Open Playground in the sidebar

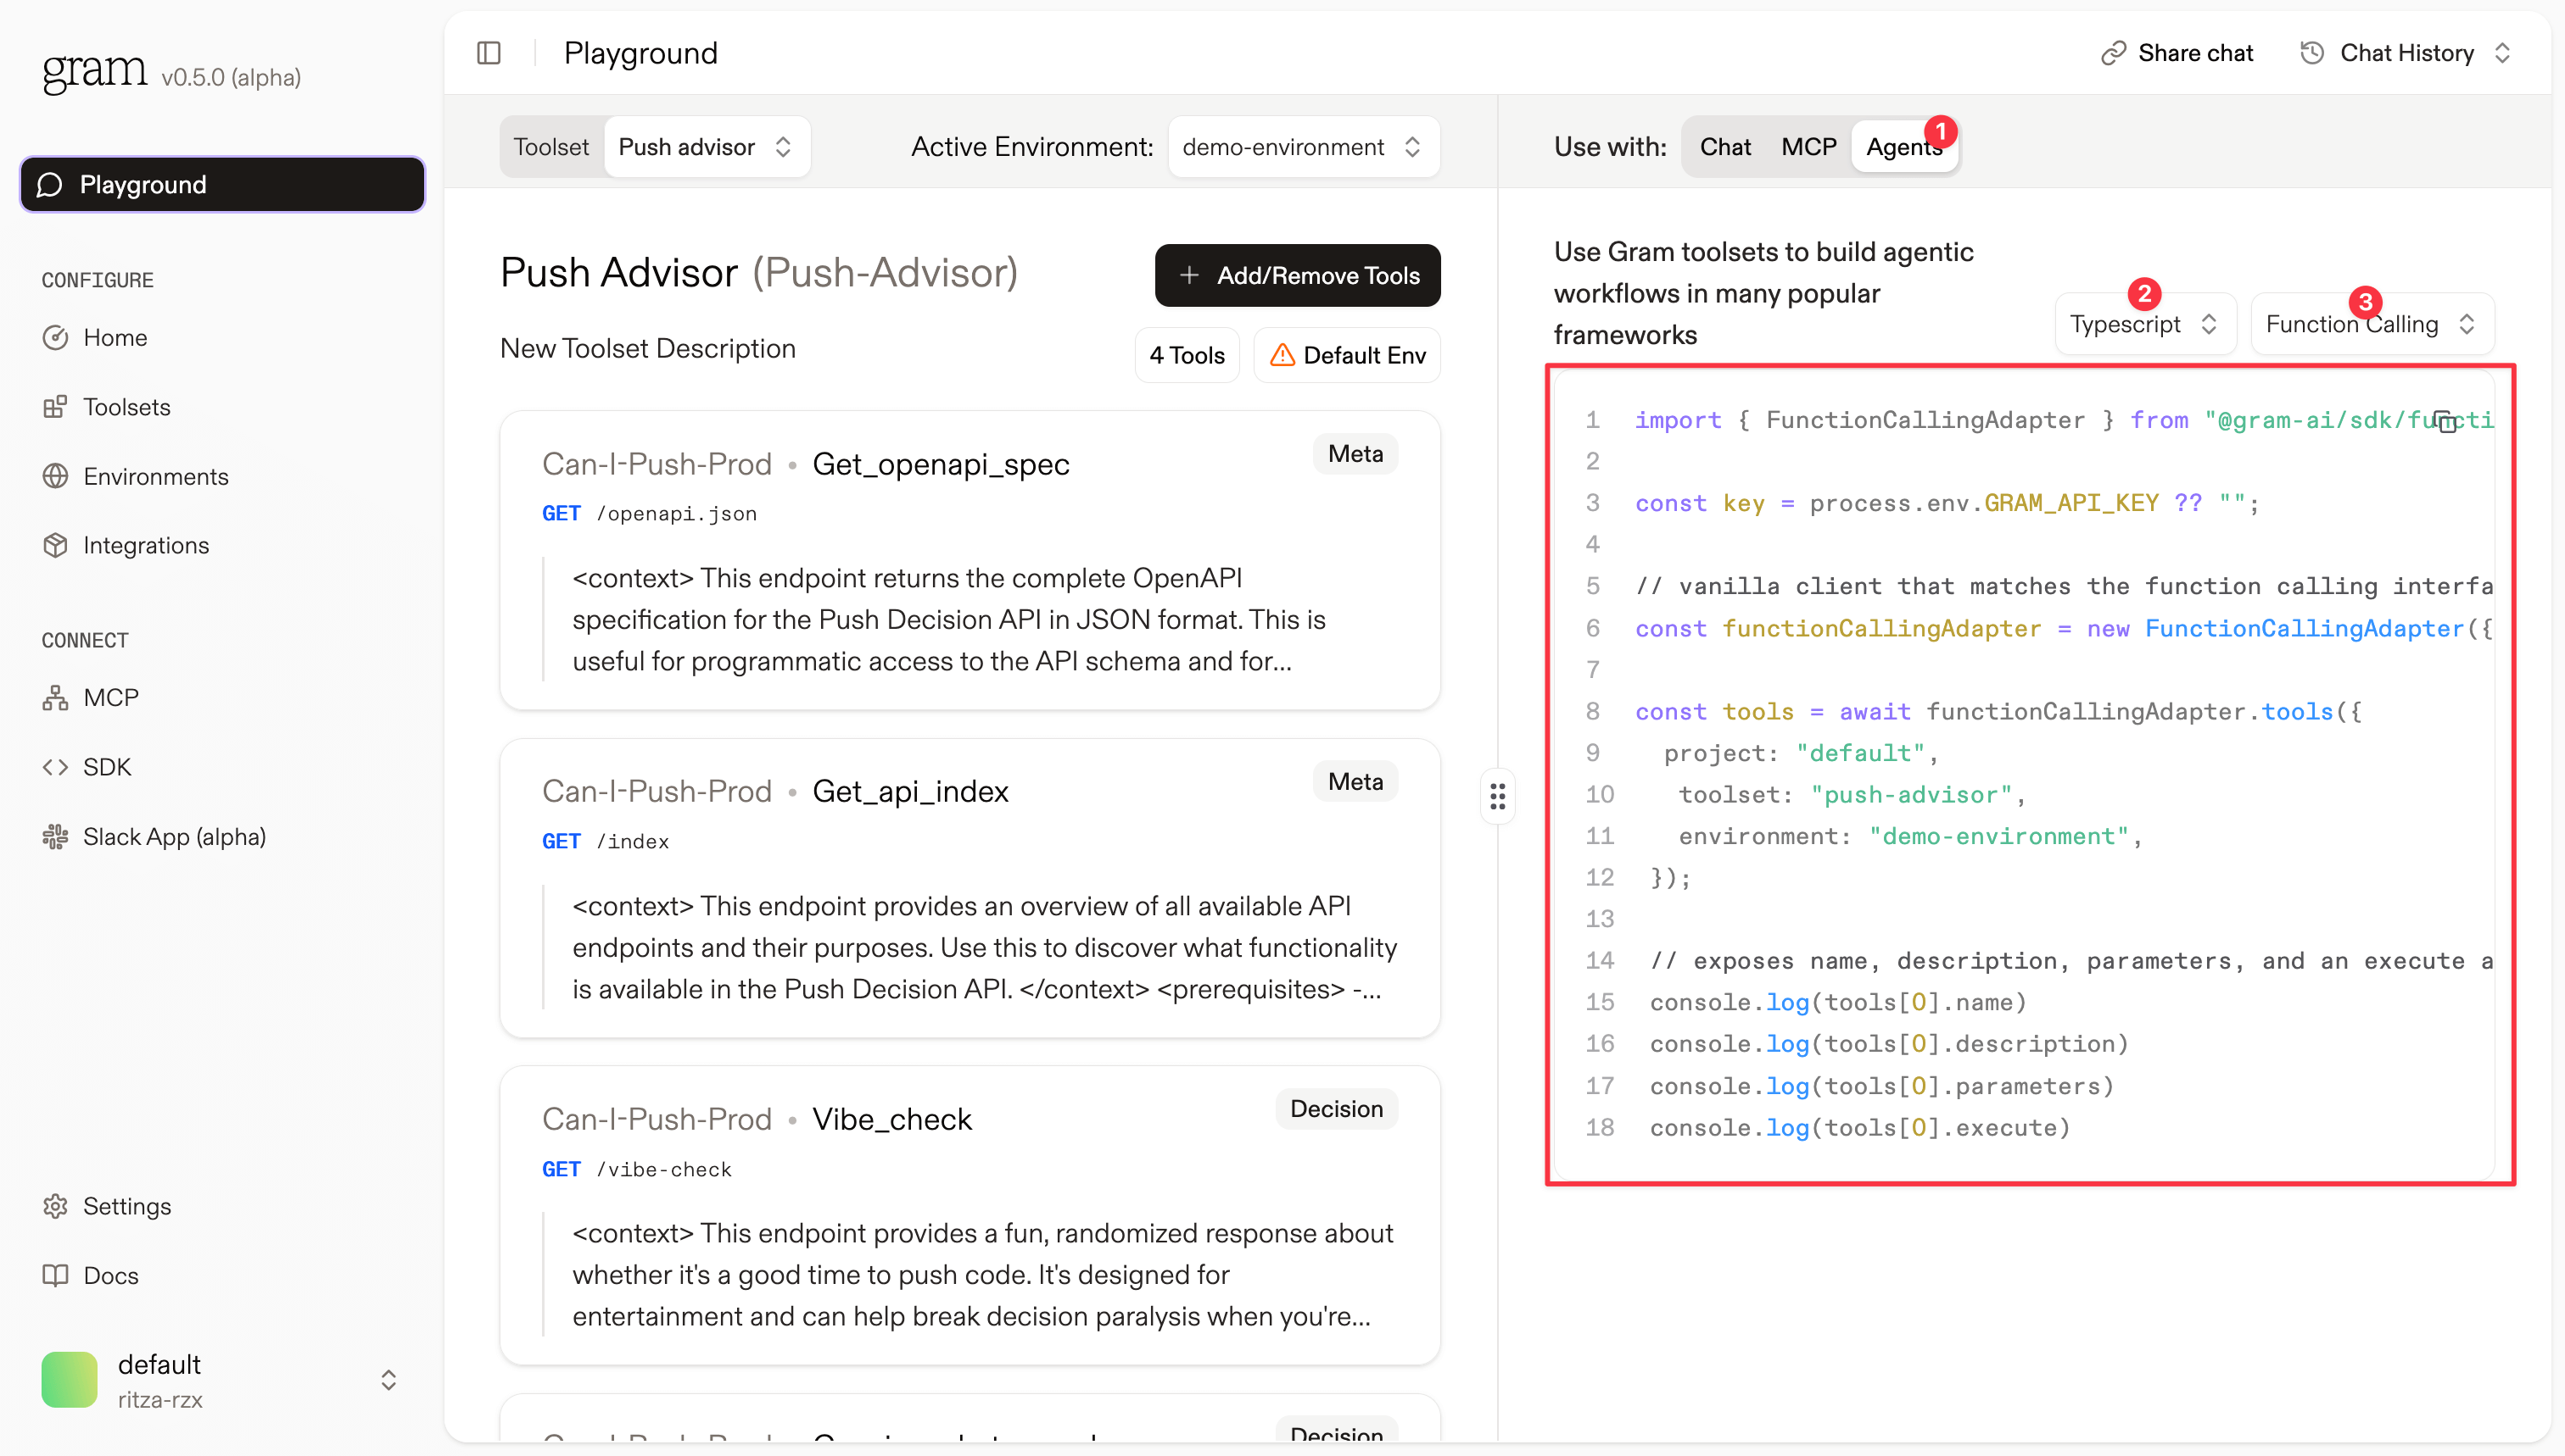click(x=222, y=185)
